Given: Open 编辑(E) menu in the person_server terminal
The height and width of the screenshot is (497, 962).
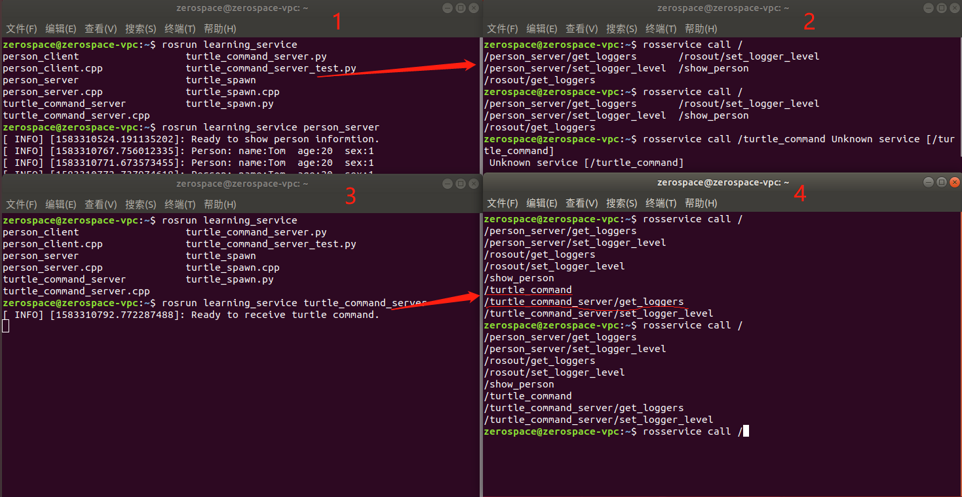Looking at the screenshot, I should (61, 29).
